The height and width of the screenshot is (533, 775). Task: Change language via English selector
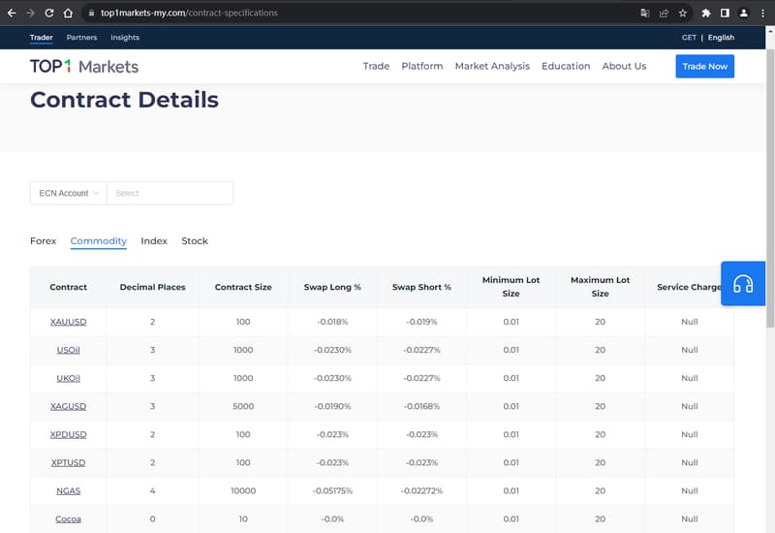point(721,38)
